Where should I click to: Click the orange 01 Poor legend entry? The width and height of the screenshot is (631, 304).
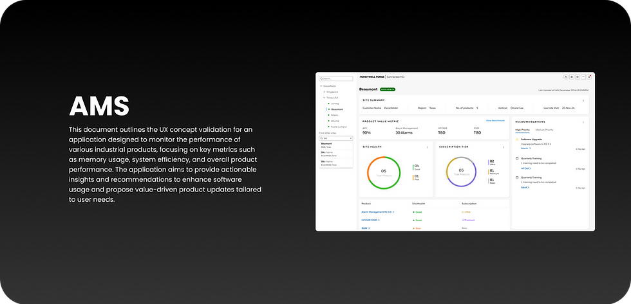417,177
